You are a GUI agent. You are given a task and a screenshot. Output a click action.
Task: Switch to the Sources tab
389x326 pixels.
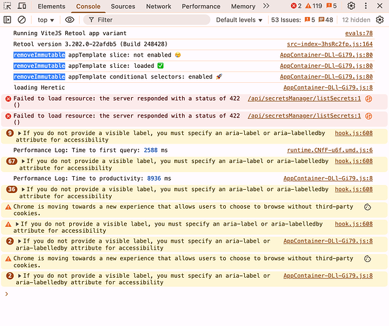[x=123, y=7]
